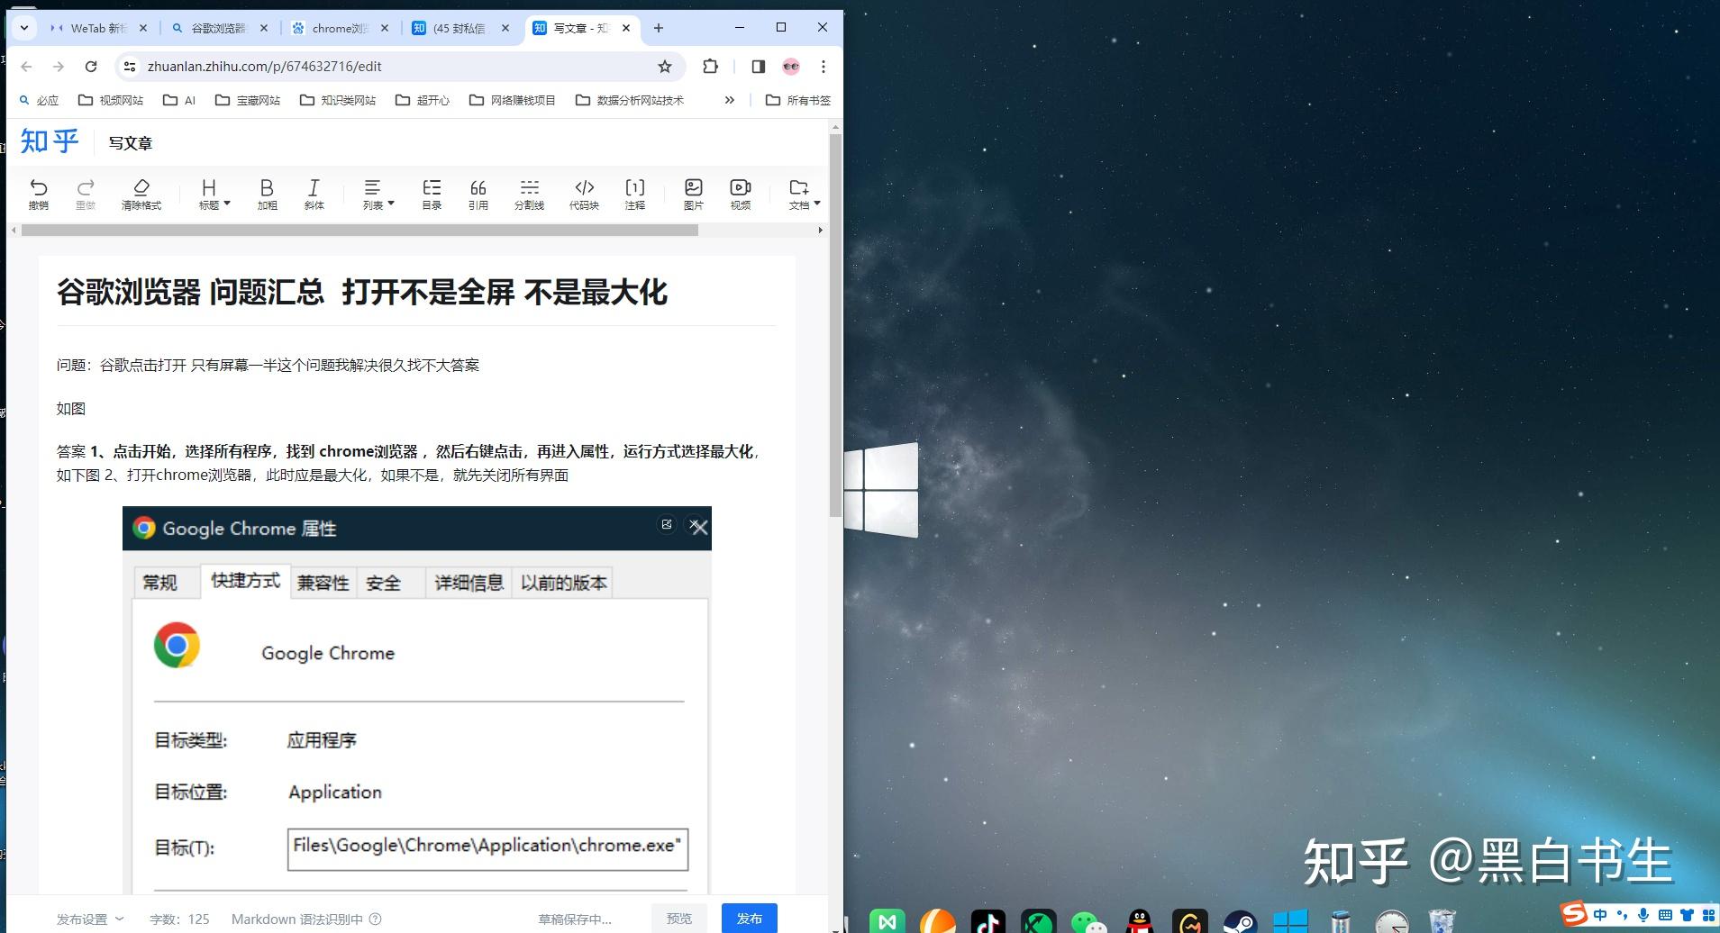
Task: Switch to the 45 封私信 Zhihu tab
Action: coord(460,28)
